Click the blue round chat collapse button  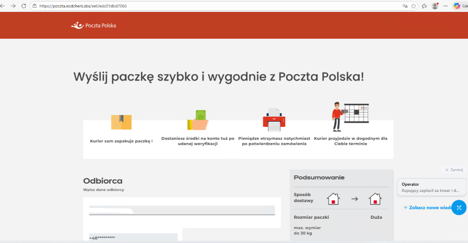pos(459,207)
